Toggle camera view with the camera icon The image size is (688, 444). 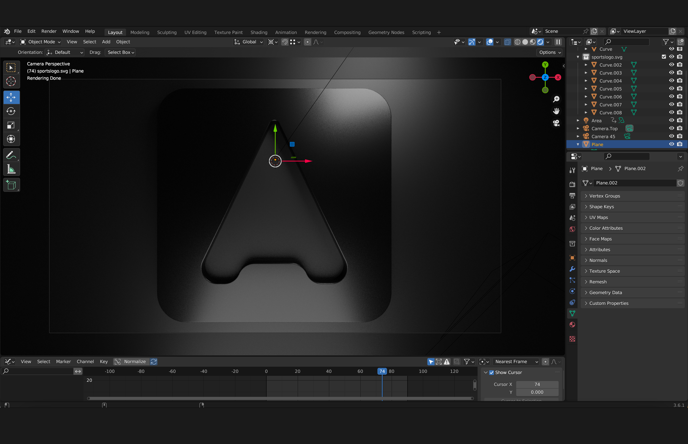556,123
